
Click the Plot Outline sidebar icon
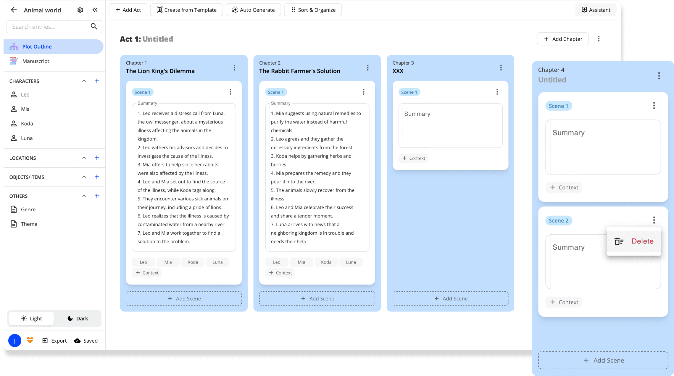click(14, 47)
